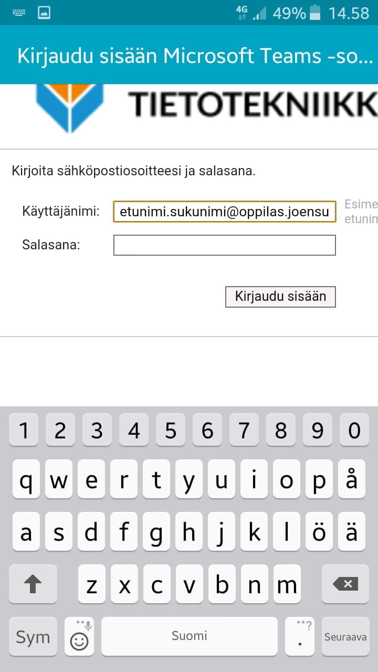Tap the letter q key
The image size is (378, 672).
[25, 479]
